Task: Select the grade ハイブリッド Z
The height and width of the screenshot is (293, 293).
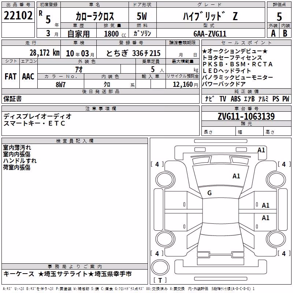Action: [210, 16]
